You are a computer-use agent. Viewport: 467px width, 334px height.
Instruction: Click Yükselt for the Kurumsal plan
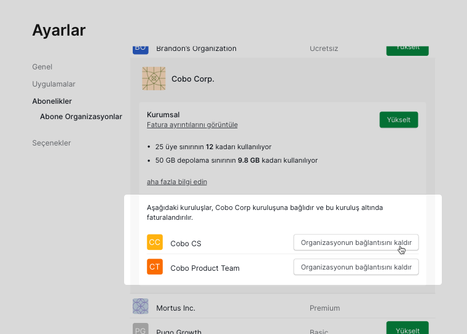coord(399,120)
